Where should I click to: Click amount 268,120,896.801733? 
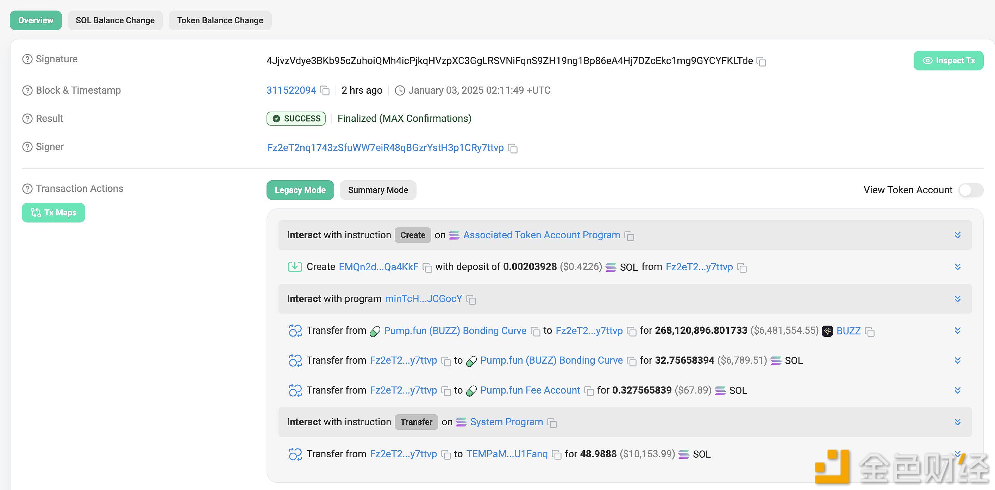[701, 331]
